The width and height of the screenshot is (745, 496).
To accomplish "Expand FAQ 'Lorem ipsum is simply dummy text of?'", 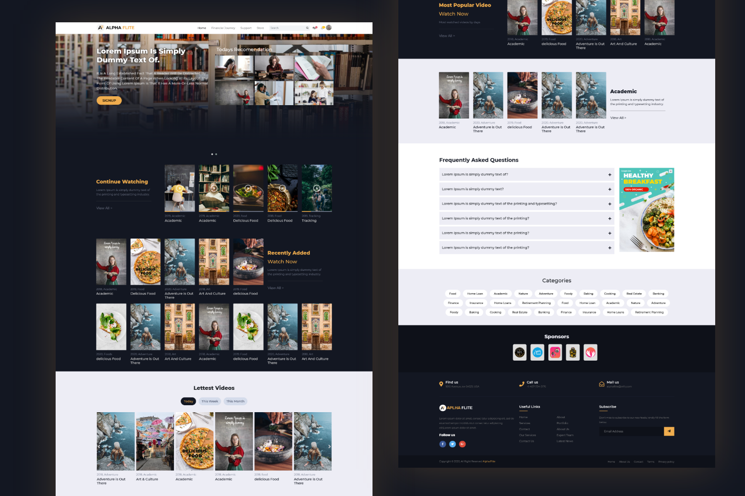I will point(527,175).
